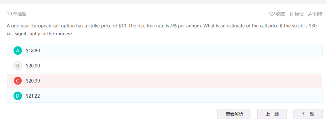327x124 pixels.
Task: Click the 标记 mark label
Action: click(x=299, y=14)
